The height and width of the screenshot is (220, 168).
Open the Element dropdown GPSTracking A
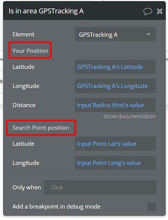pyautogui.click(x=115, y=34)
